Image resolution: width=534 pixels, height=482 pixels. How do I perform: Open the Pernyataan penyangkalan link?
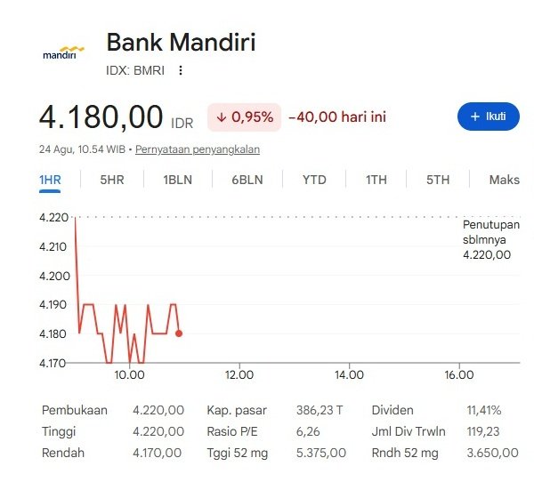click(x=198, y=149)
